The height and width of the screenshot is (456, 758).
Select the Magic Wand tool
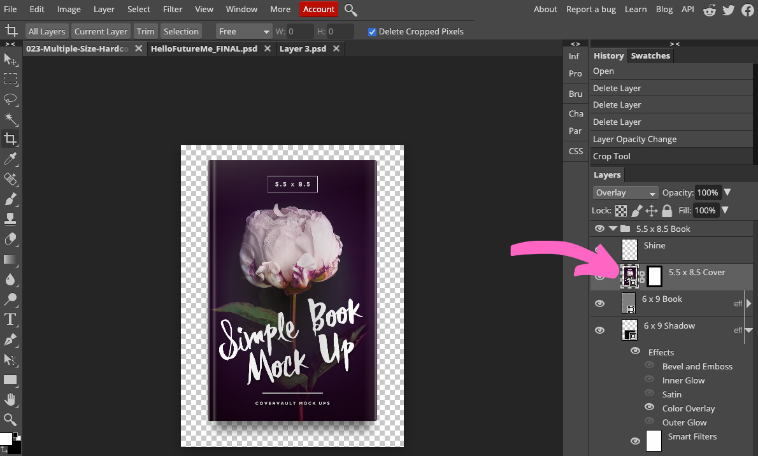pos(10,119)
